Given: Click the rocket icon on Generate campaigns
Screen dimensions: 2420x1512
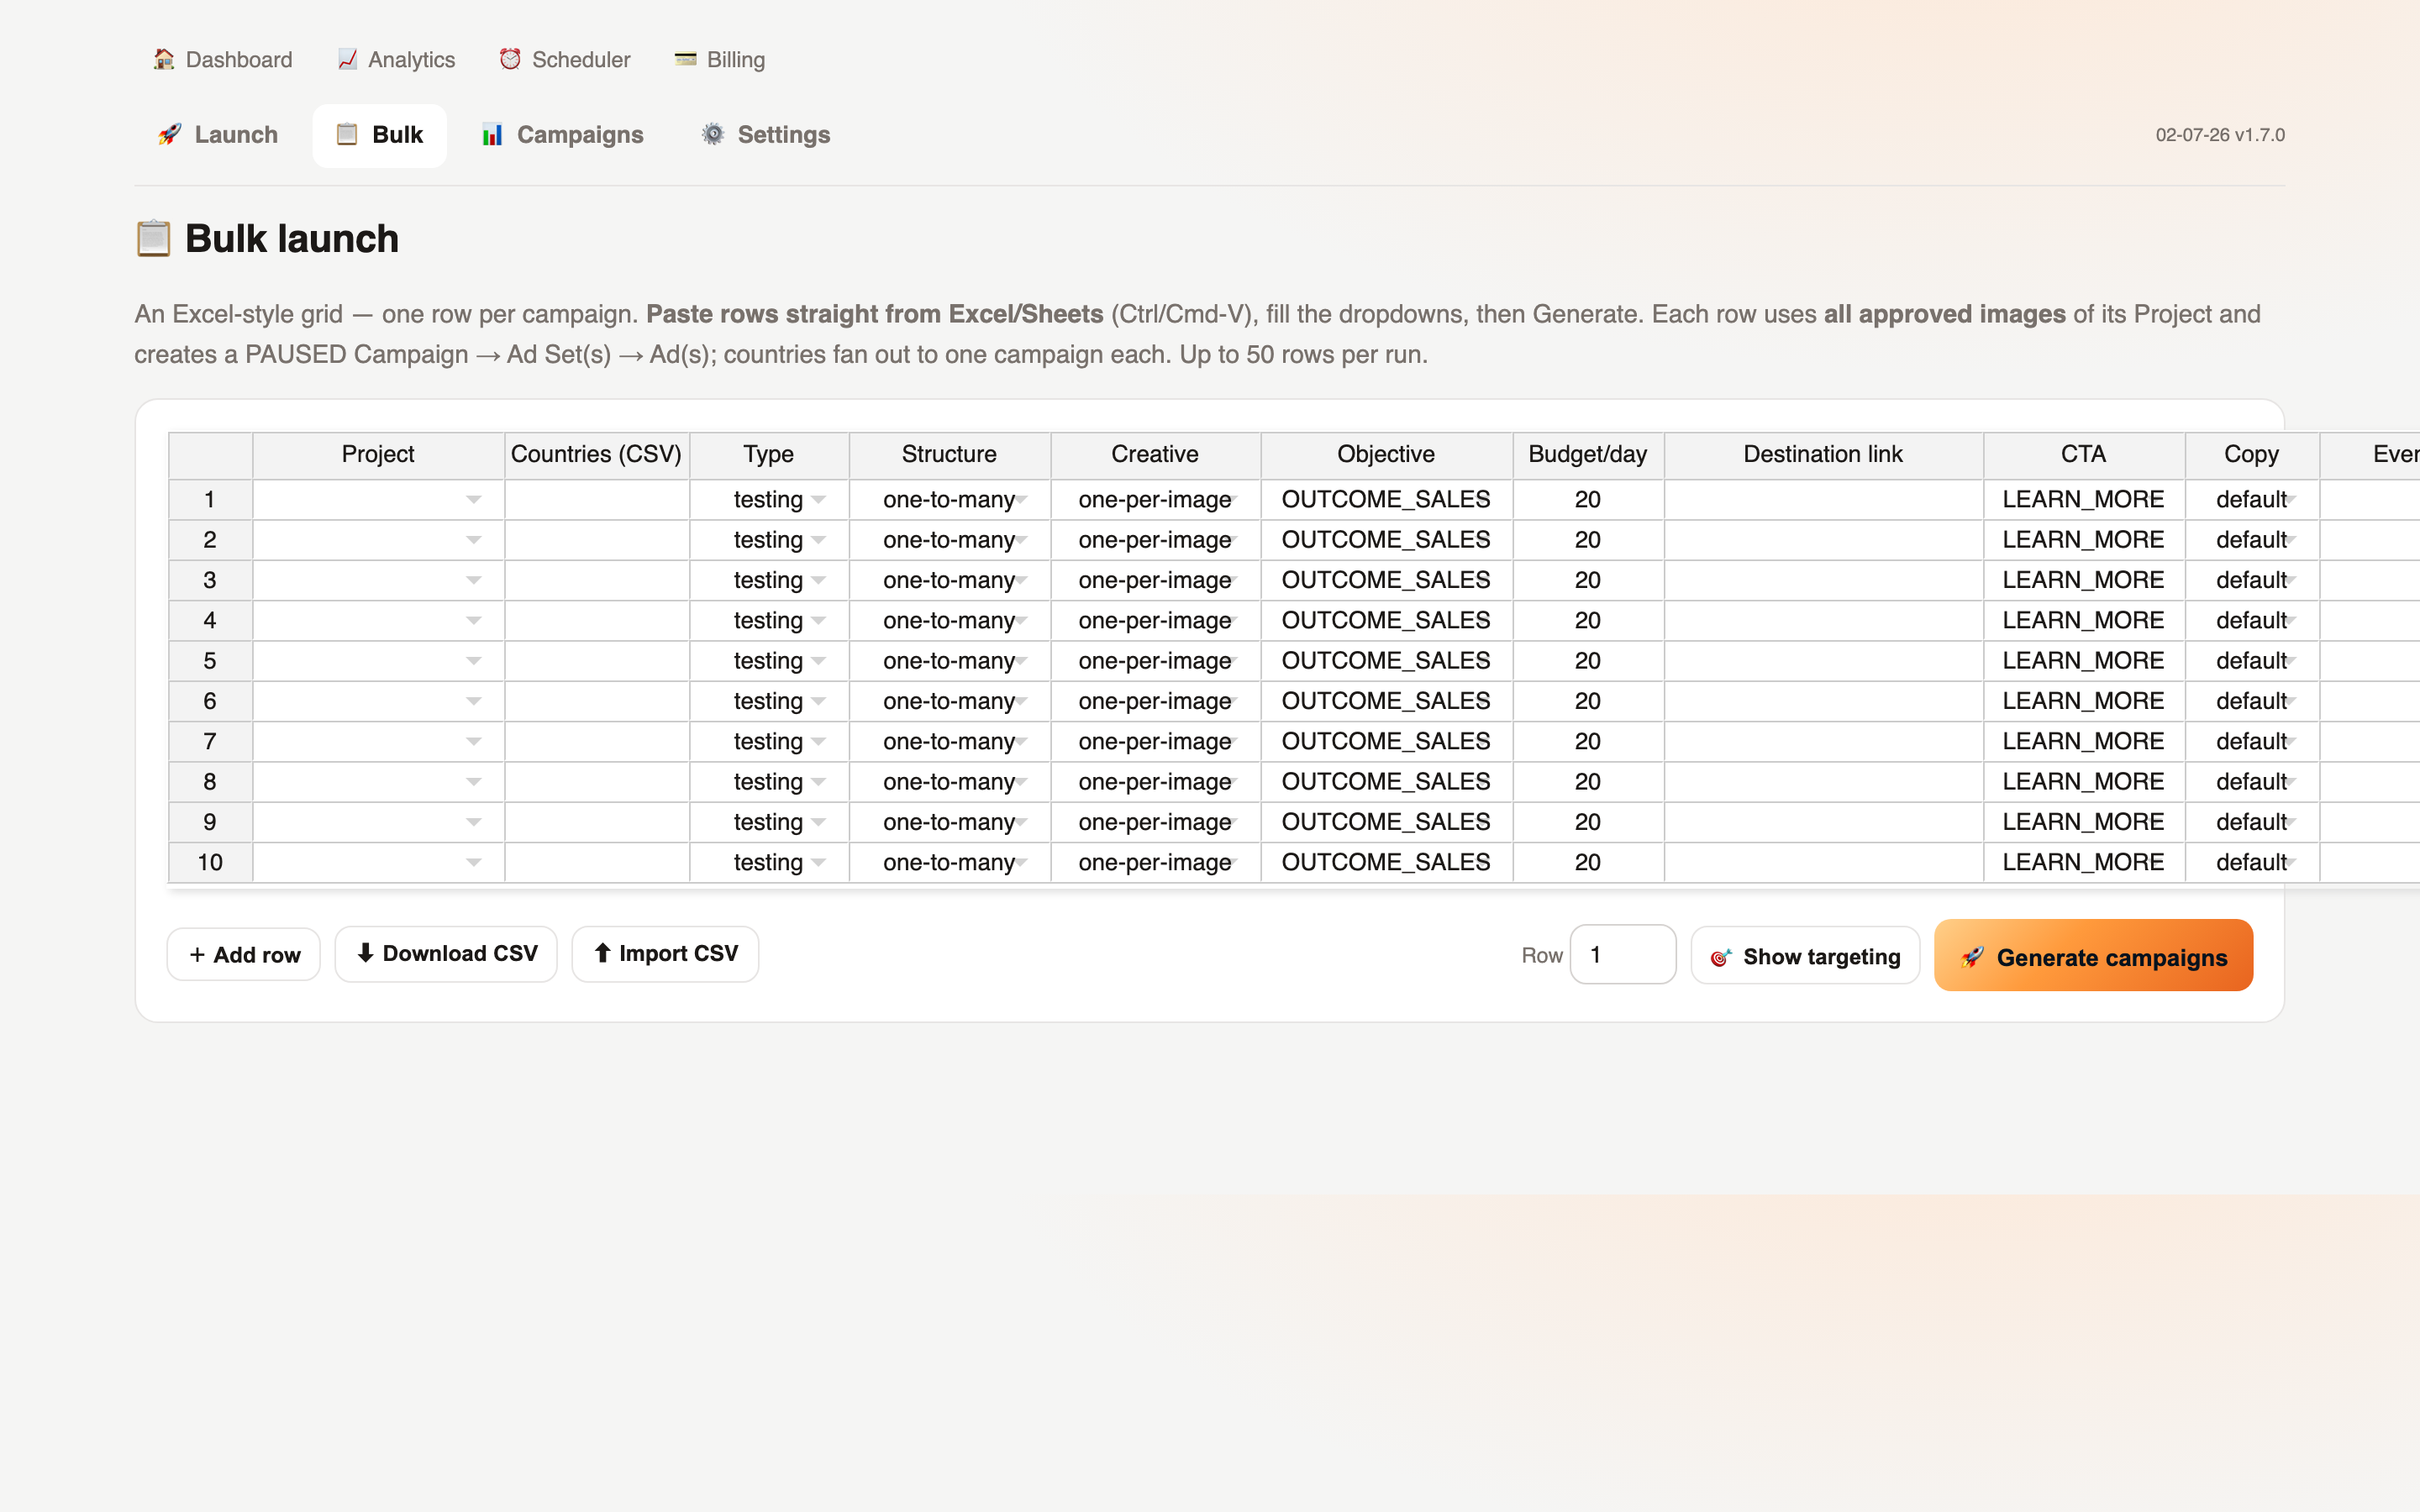Looking at the screenshot, I should click(x=1972, y=957).
